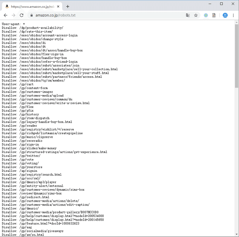Click the /gp/entity-alert/external line

click(33, 186)
